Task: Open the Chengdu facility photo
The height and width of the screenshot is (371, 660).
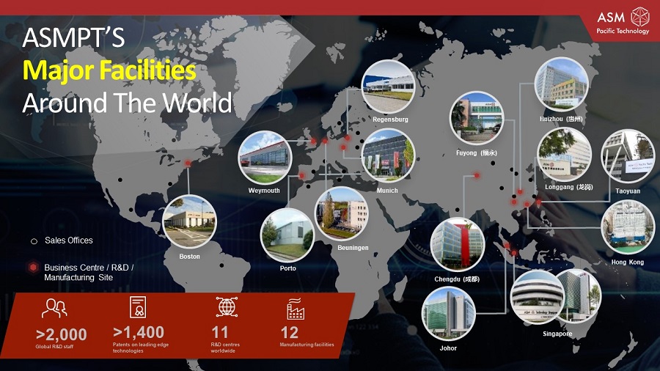Action: (x=458, y=244)
